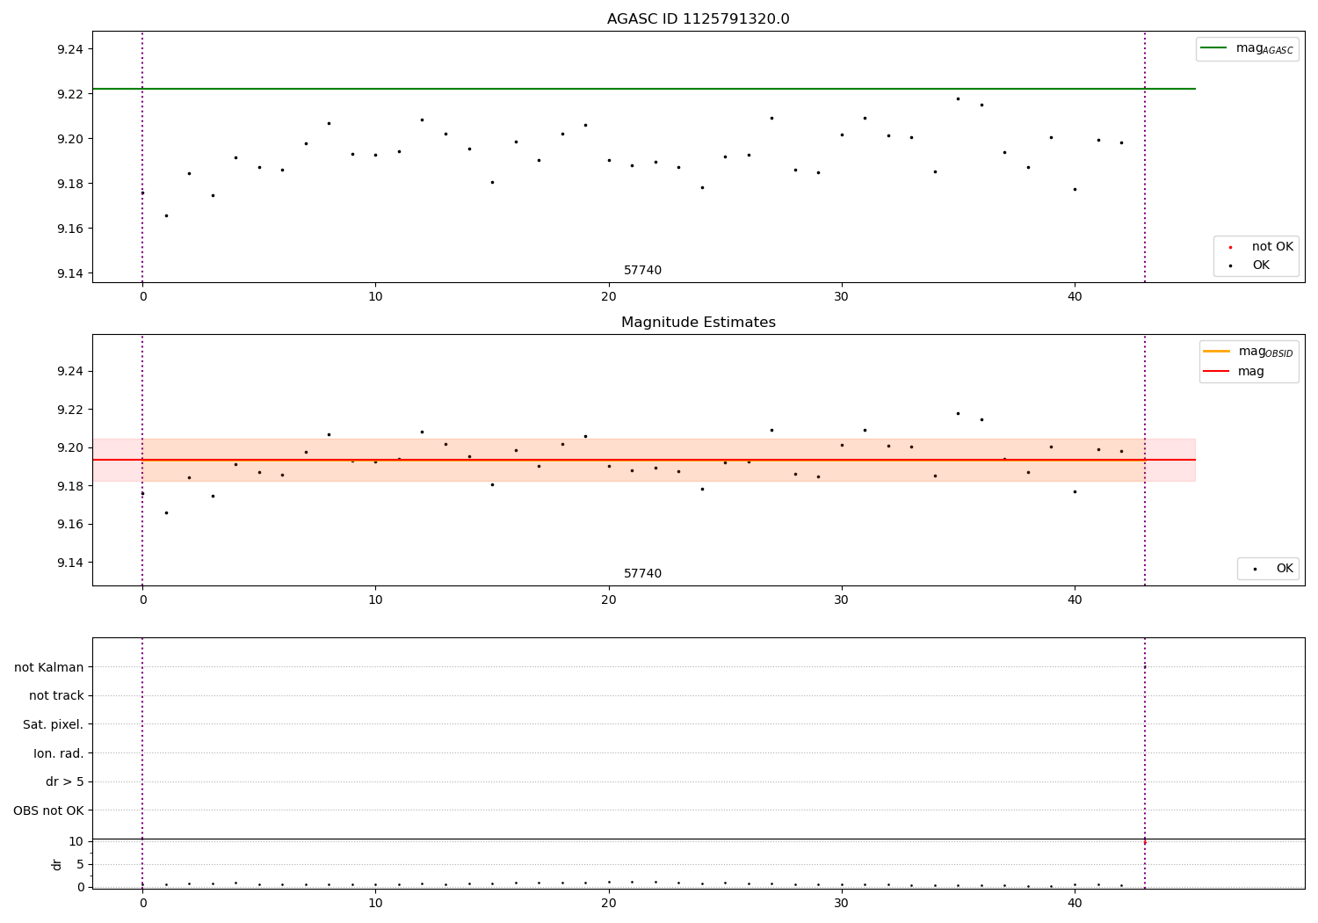This screenshot has width=1318, height=923.
Task: Click the 'dr' y-axis label
Action: click(x=57, y=864)
